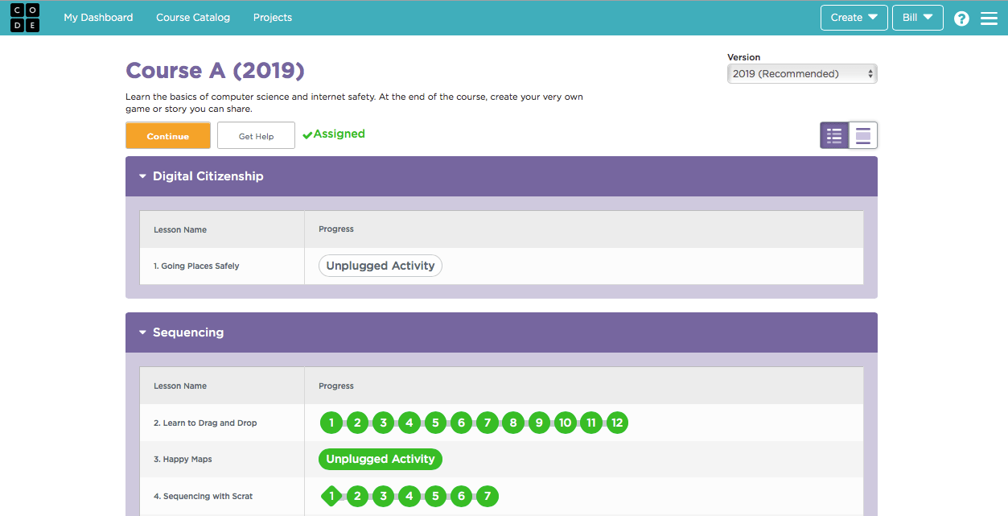Screen dimensions: 1008x516
Task: Open the Create dropdown menu
Action: [854, 17]
